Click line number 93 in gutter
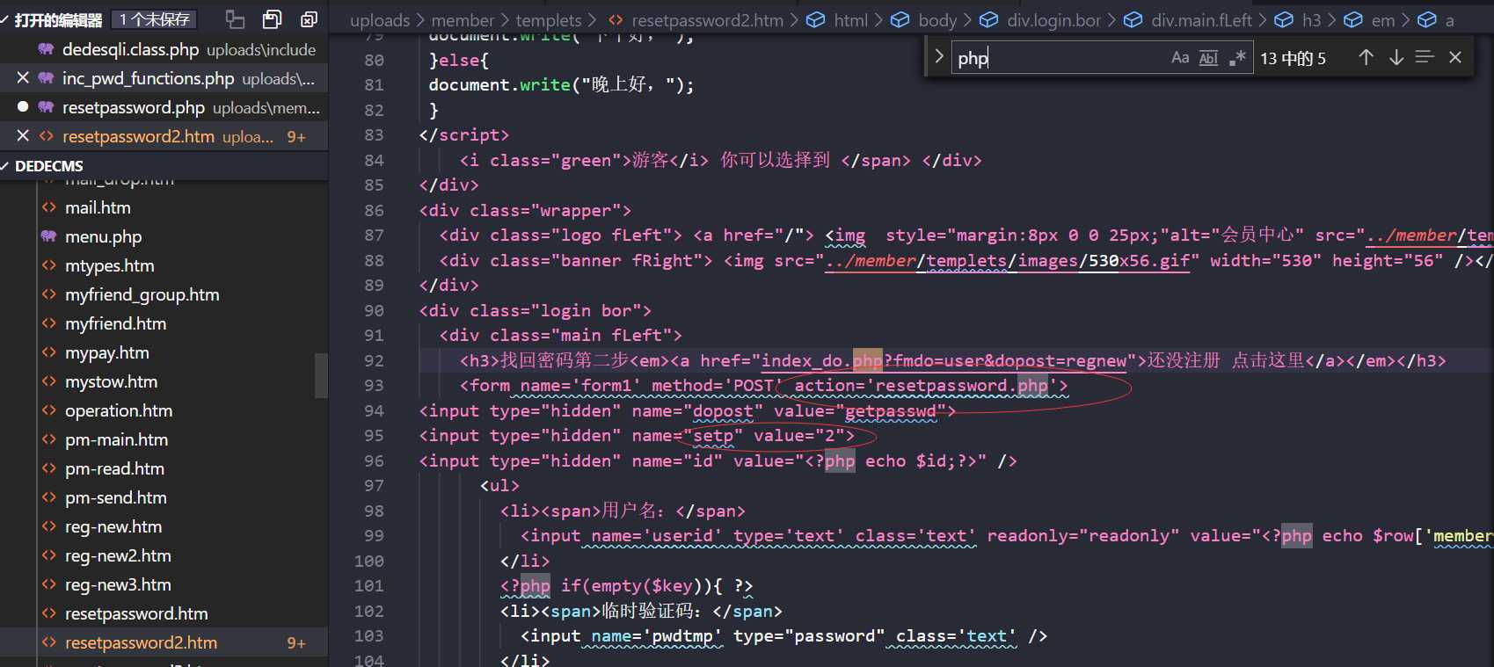This screenshot has height=667, width=1494. (374, 386)
